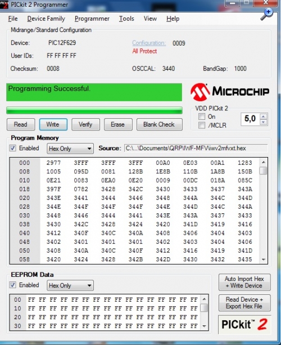The image size is (281, 345).
Task: Click the green programming progress bar
Action: (x=94, y=110)
